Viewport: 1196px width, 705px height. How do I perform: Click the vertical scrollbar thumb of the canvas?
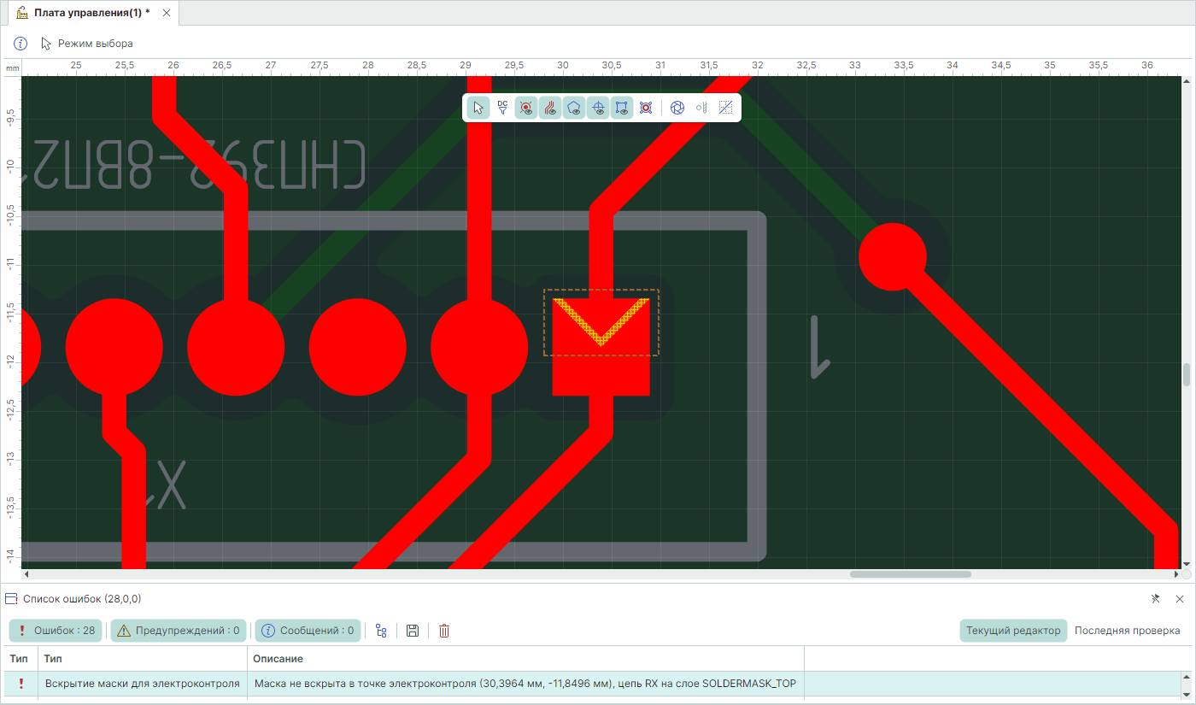point(1186,374)
